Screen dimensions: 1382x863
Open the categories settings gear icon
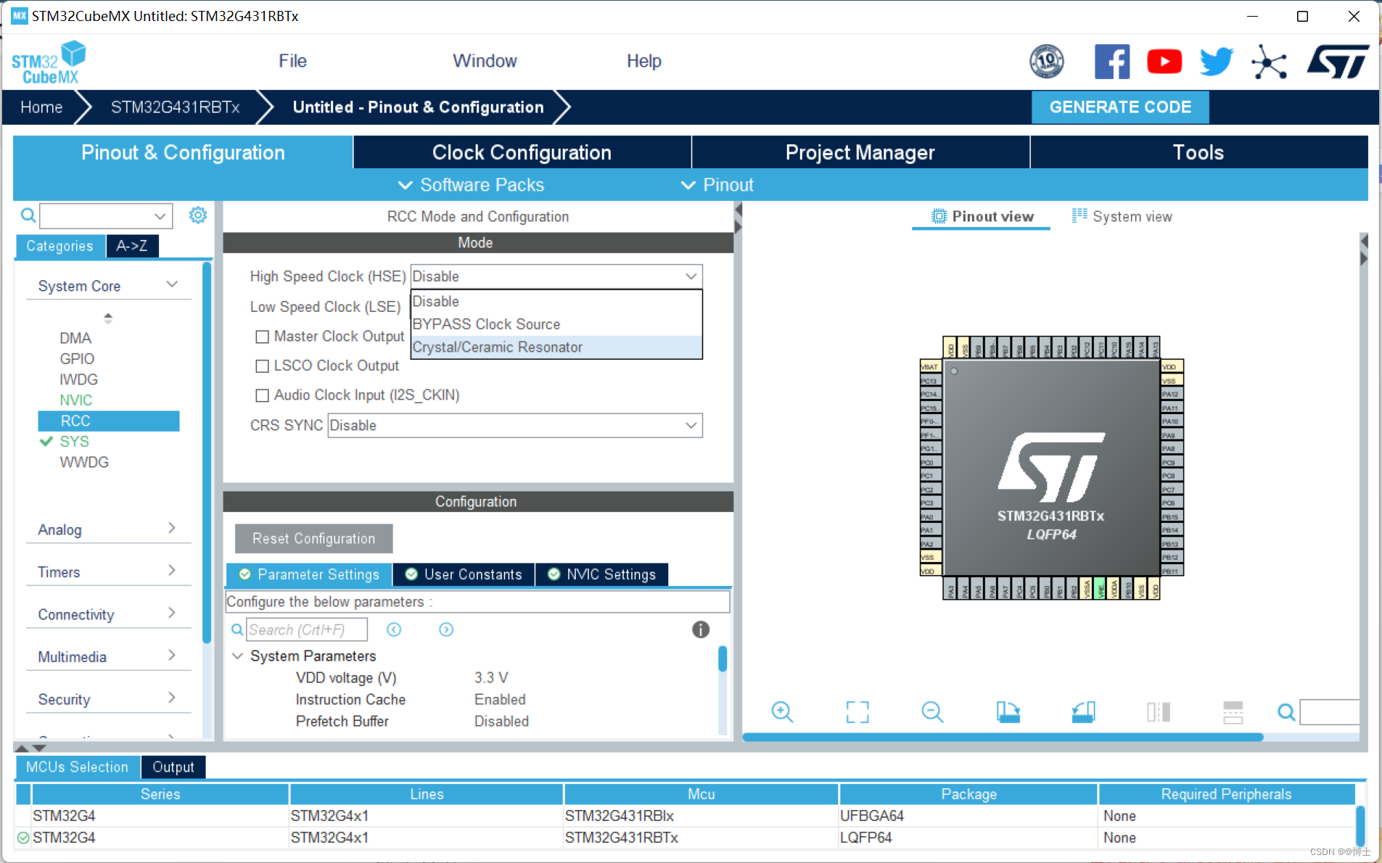tap(197, 215)
